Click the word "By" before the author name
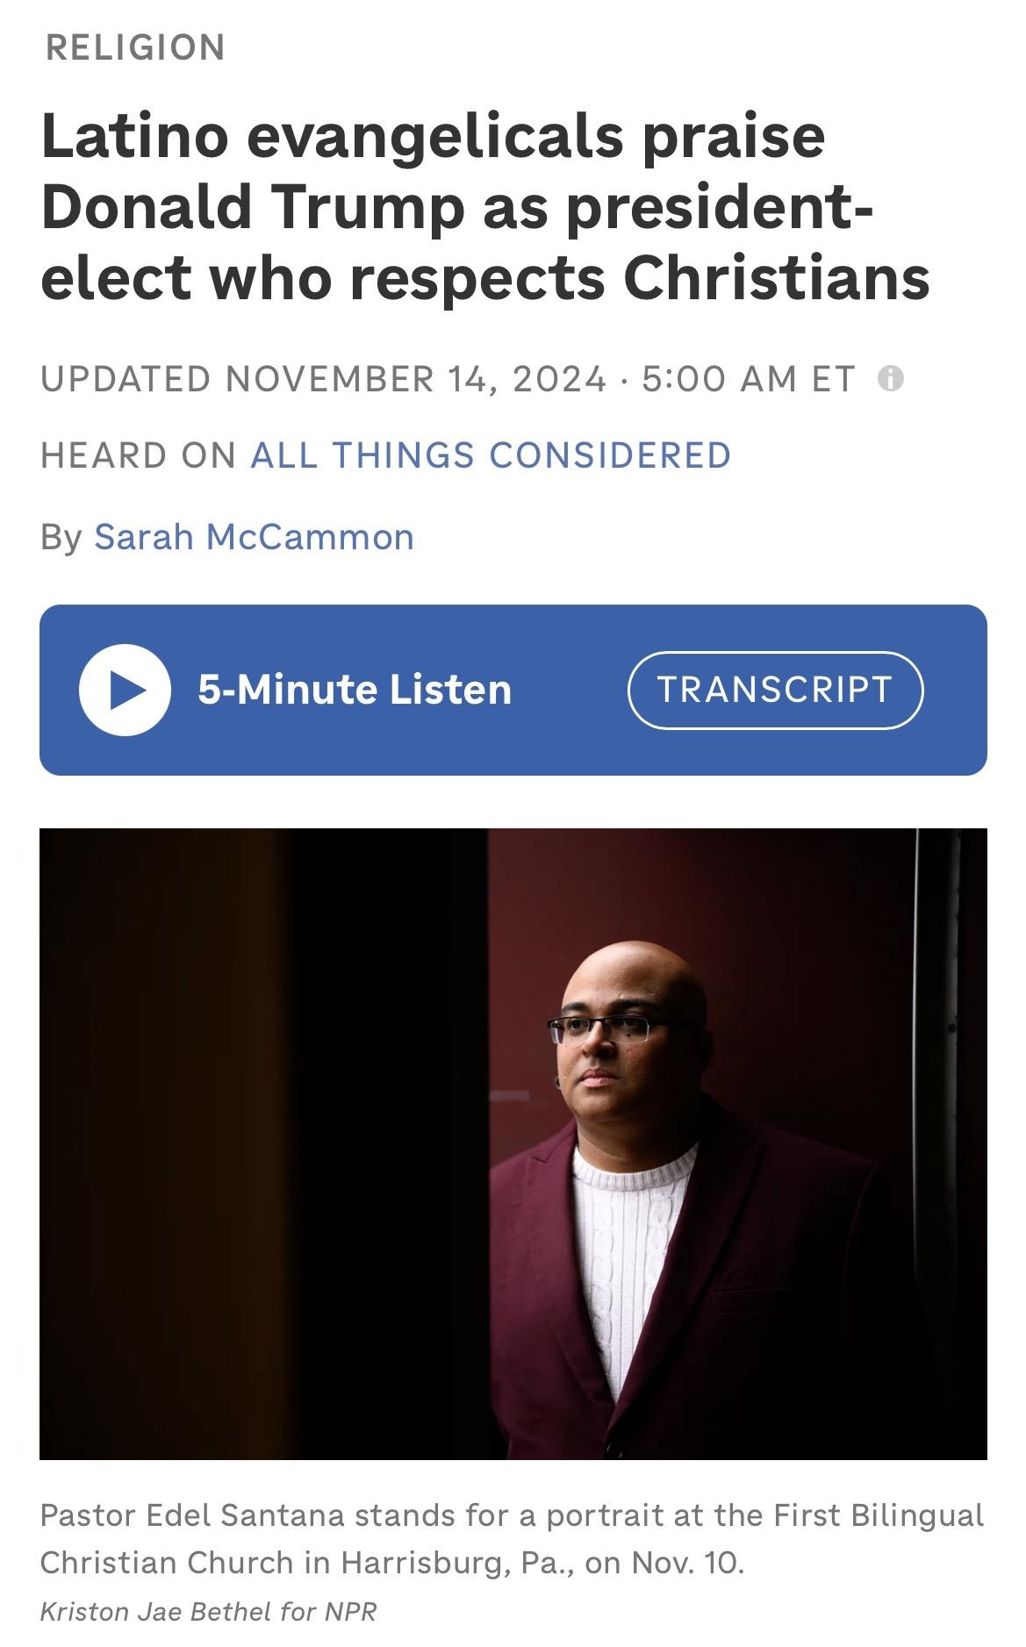The image size is (1026, 1647). tap(61, 537)
